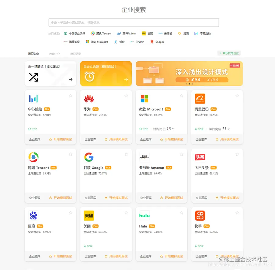Favorite 微软 Microsoft with star icon
The height and width of the screenshot is (270, 275).
[x=182, y=95]
